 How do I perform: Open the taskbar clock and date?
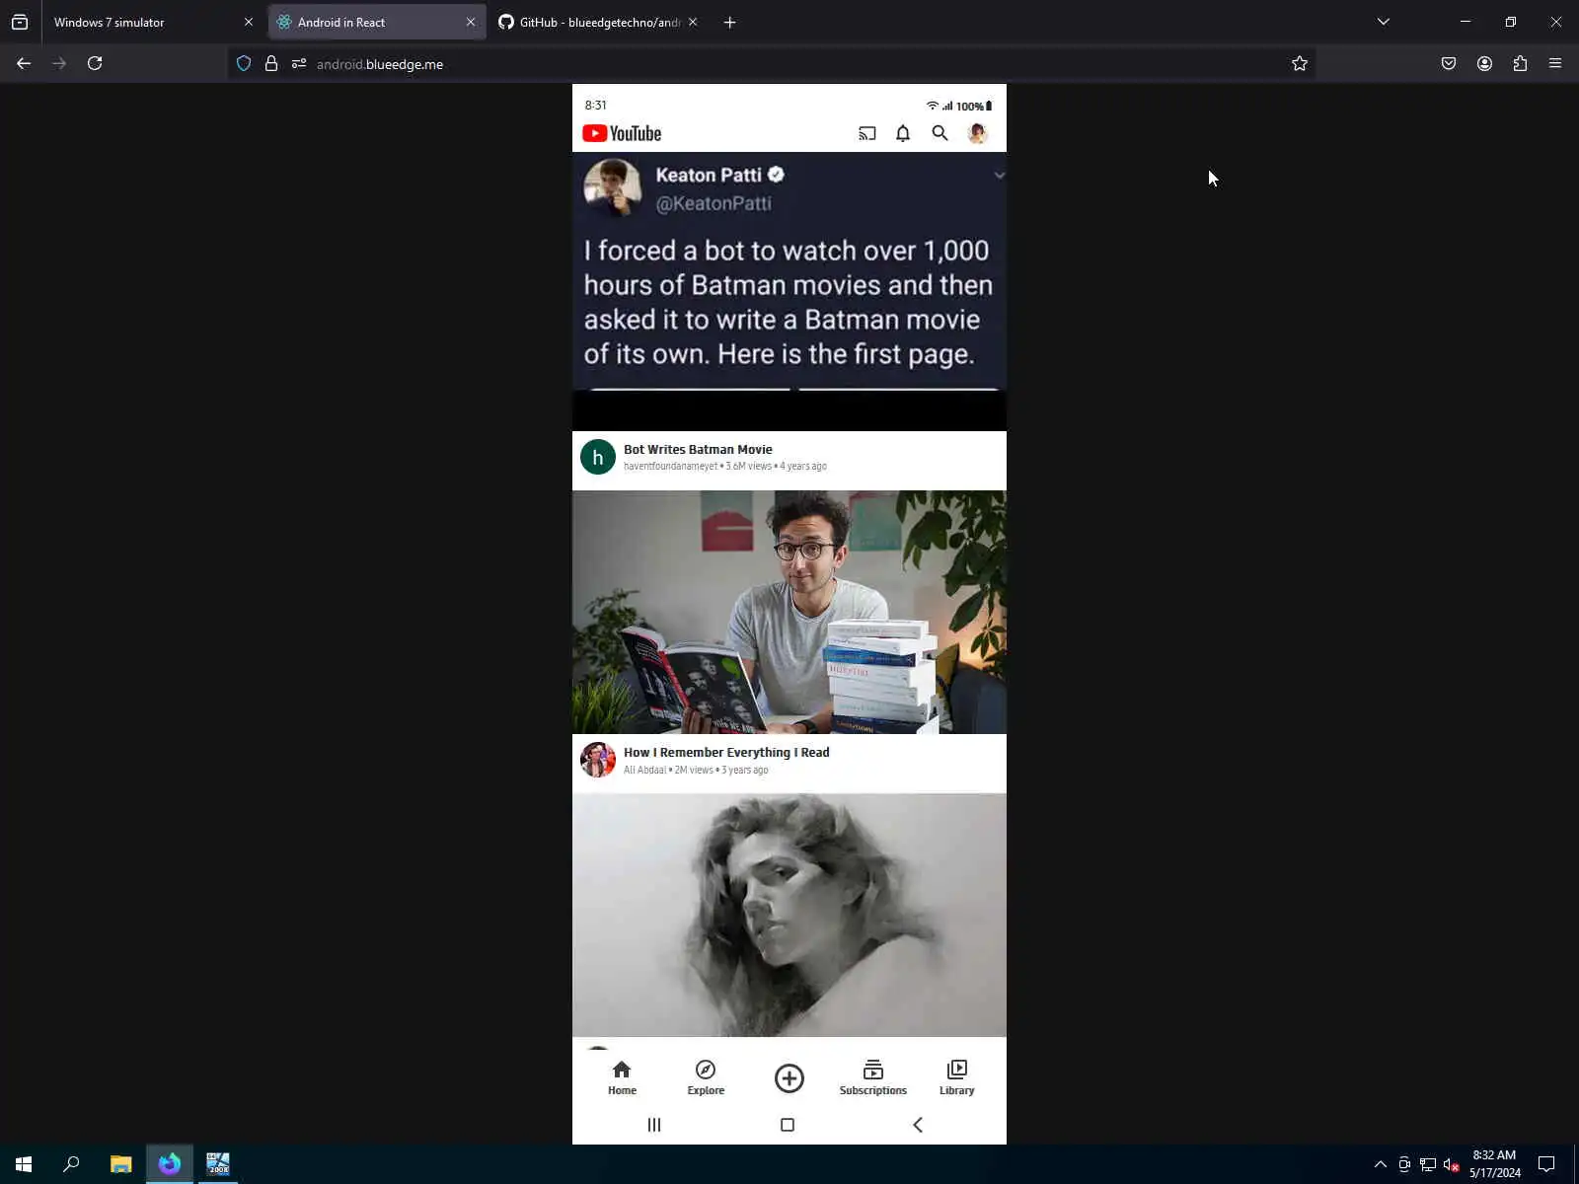[1494, 1164]
